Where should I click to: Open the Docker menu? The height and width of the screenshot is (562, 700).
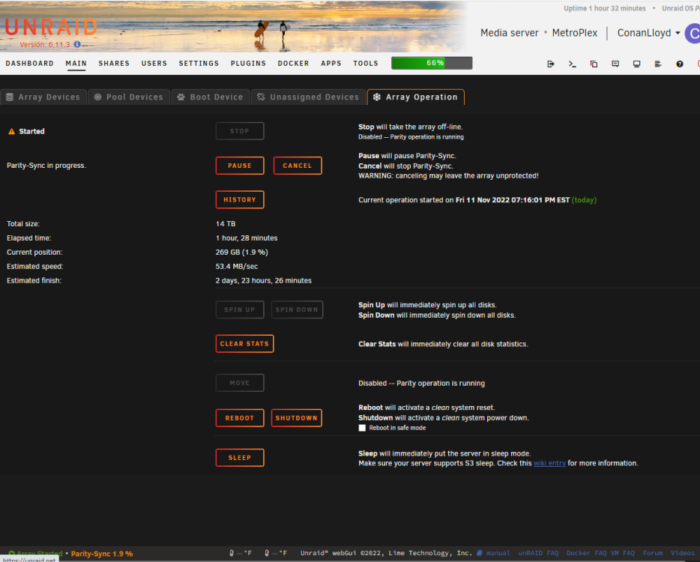(293, 64)
